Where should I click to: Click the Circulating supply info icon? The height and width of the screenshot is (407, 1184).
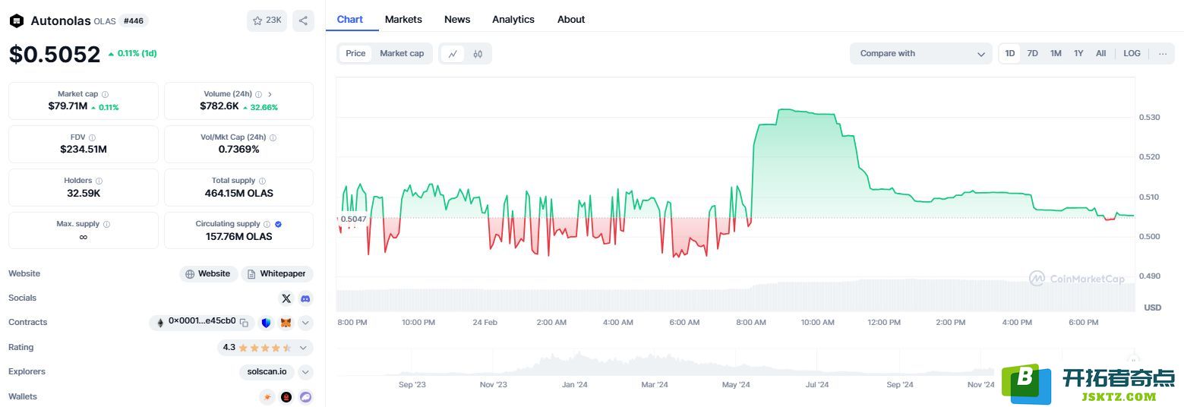(267, 224)
